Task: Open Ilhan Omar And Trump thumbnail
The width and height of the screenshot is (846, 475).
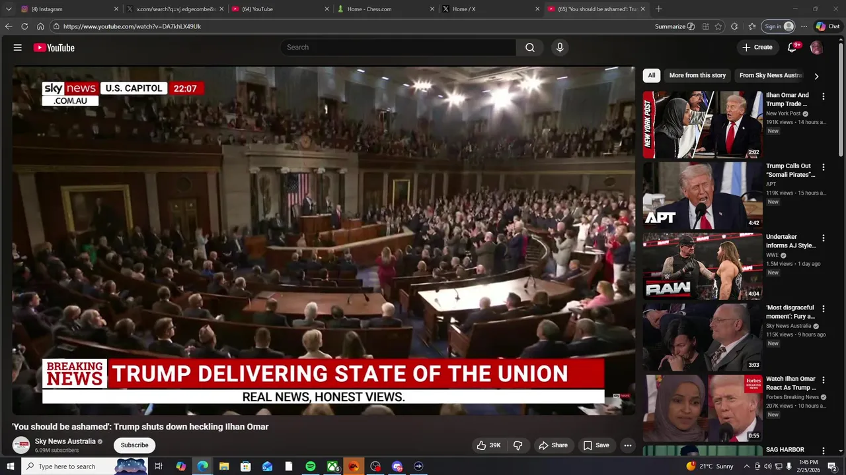Action: pos(703,125)
